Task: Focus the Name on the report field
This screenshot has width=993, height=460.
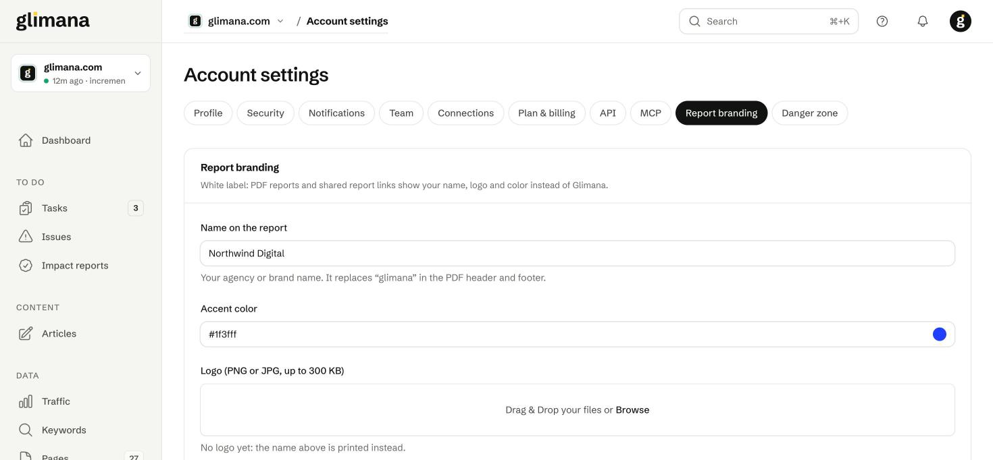Action: tap(578, 254)
